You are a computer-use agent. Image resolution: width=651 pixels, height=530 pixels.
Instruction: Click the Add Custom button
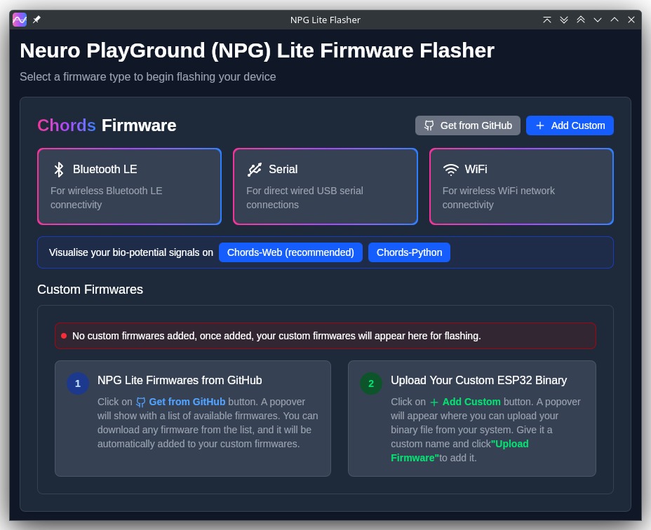click(x=570, y=125)
